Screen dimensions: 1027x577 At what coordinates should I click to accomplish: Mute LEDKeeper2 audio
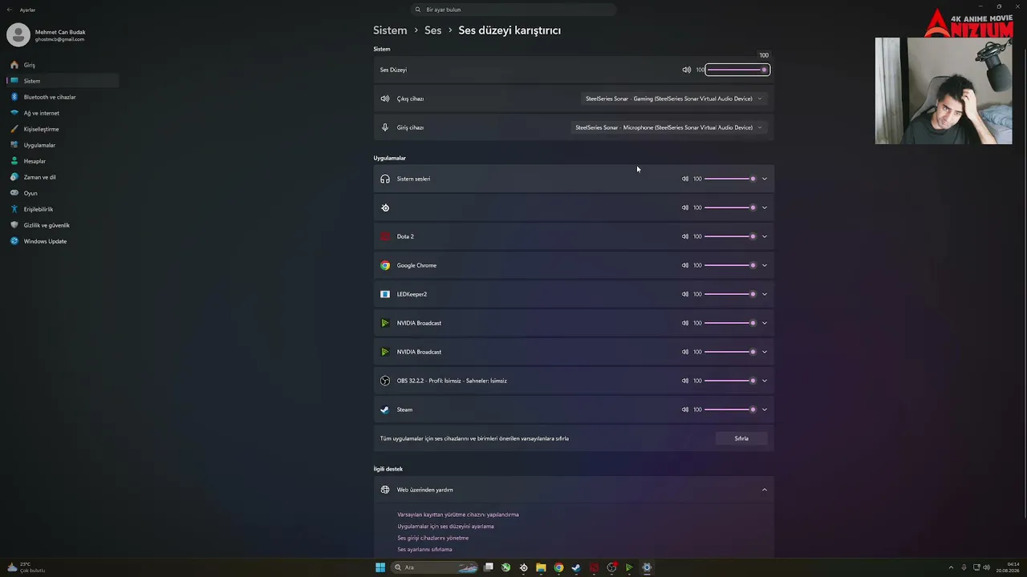coord(685,294)
